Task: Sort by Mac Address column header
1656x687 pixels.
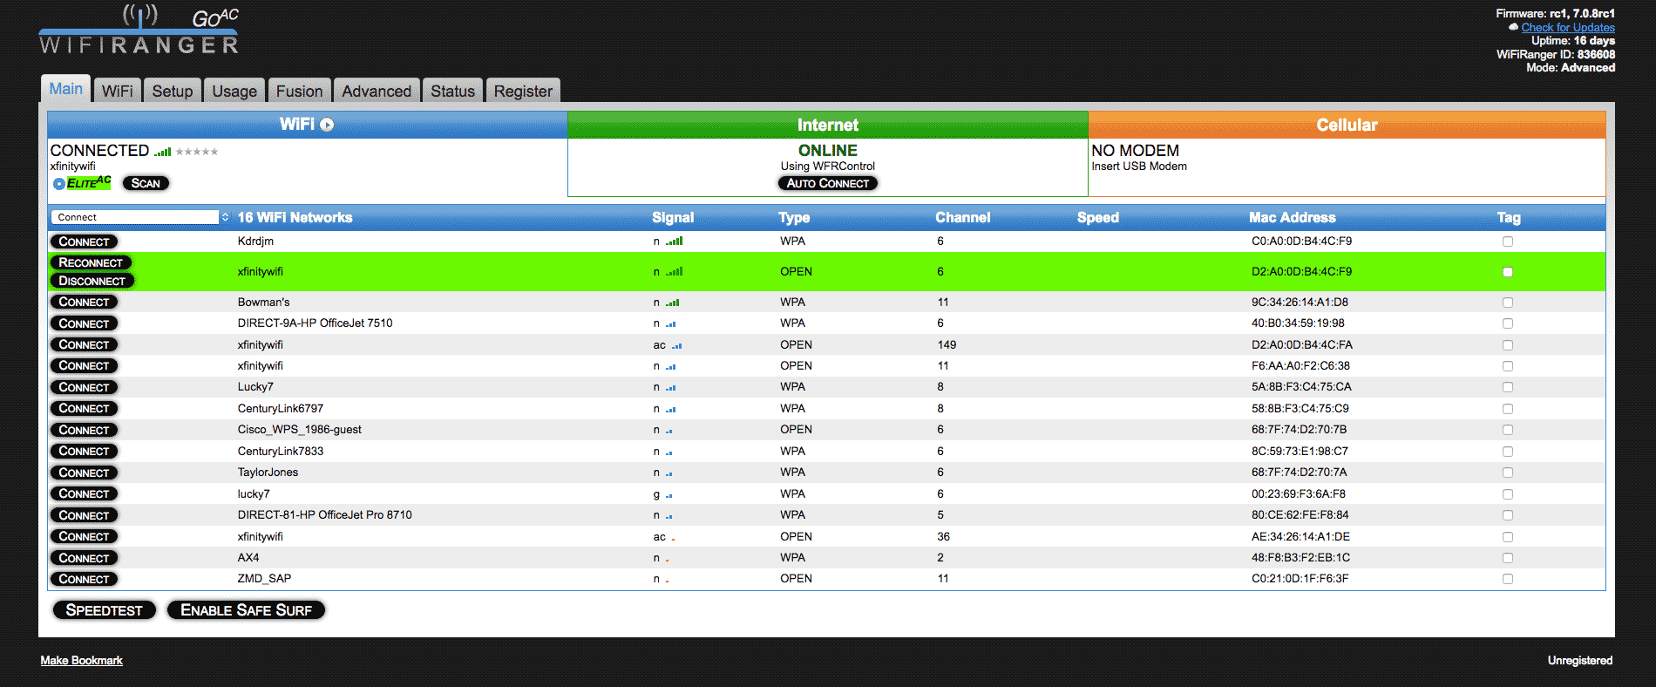Action: pos(1292,218)
